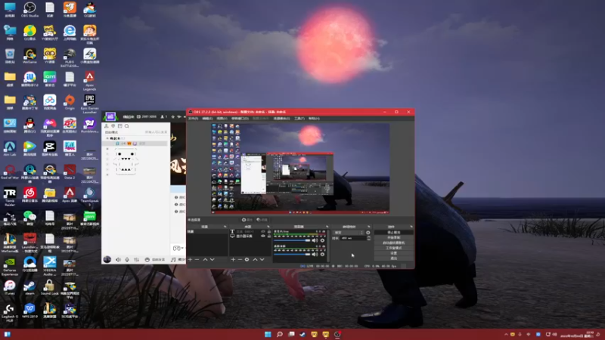Pop out the Sources dock panel

tap(268, 227)
